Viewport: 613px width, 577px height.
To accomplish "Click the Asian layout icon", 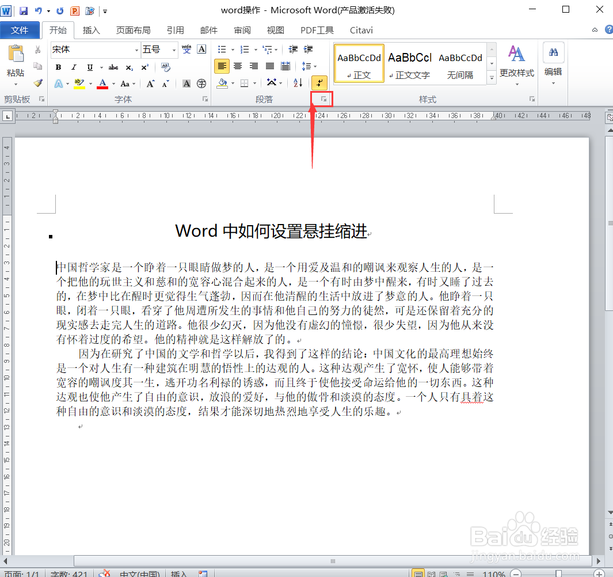I will coord(271,82).
